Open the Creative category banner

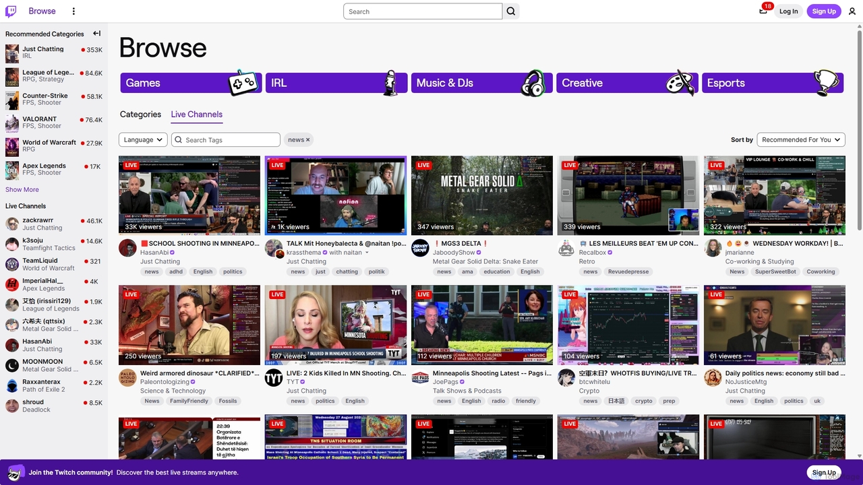point(627,83)
